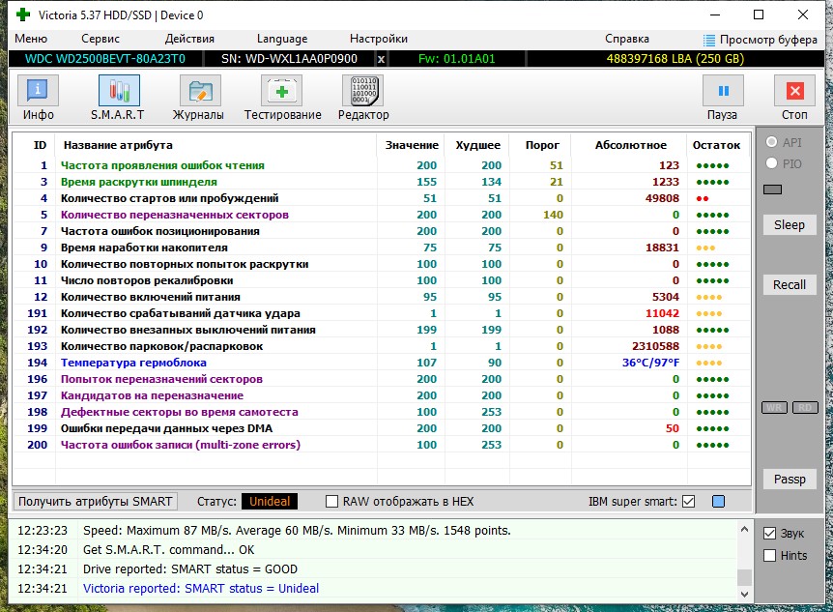Click Получить атрибуты SMART button
This screenshot has width=833, height=612.
(96, 502)
